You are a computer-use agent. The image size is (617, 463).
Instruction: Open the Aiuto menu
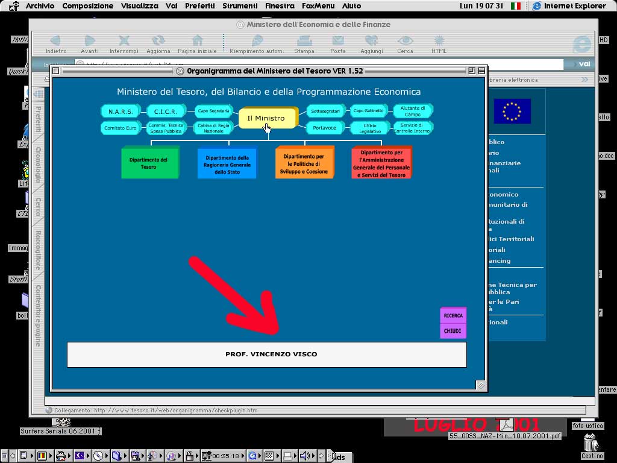[351, 6]
